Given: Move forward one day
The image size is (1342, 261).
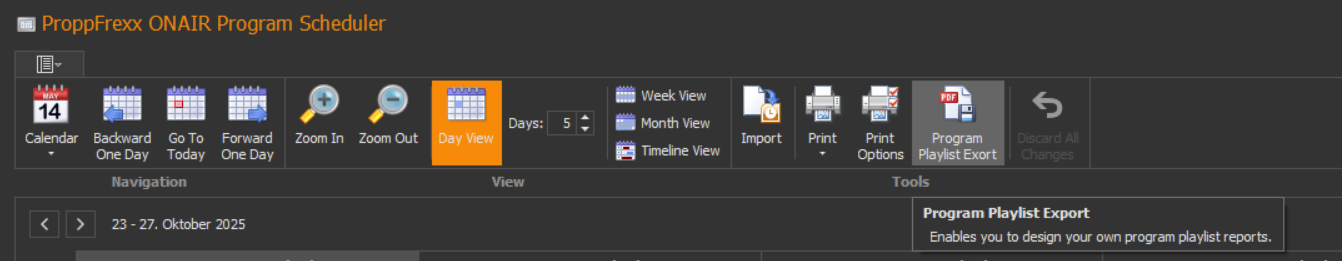Looking at the screenshot, I should [x=247, y=122].
